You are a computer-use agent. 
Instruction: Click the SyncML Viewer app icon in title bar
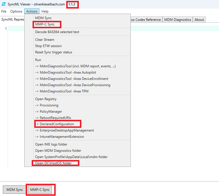point(4,4)
